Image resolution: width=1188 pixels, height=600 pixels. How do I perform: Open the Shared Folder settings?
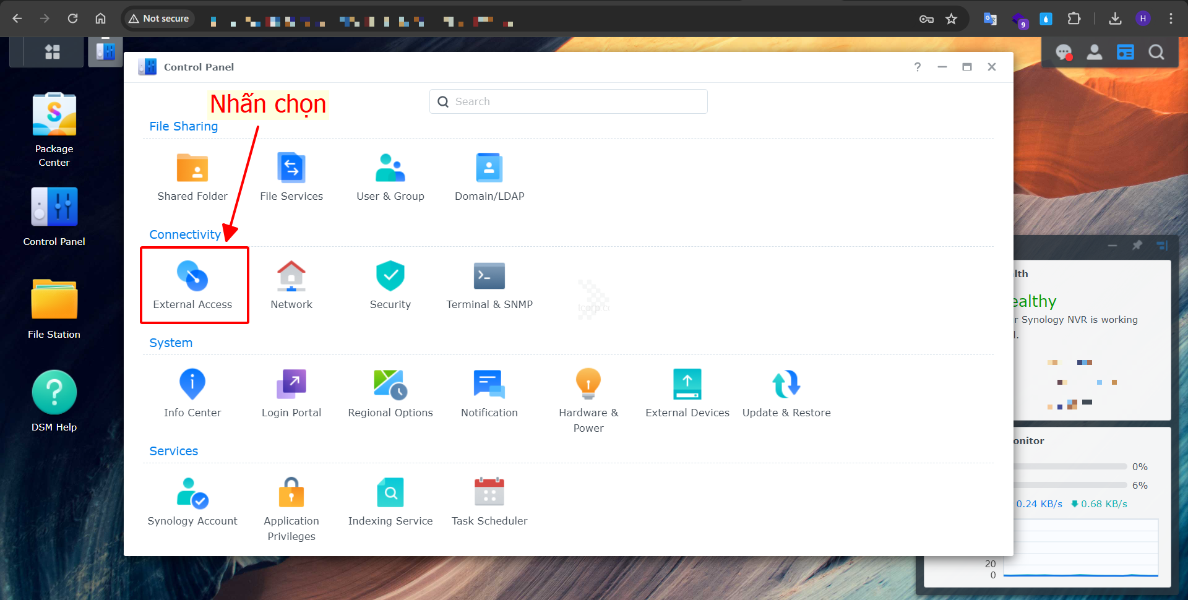click(x=192, y=177)
